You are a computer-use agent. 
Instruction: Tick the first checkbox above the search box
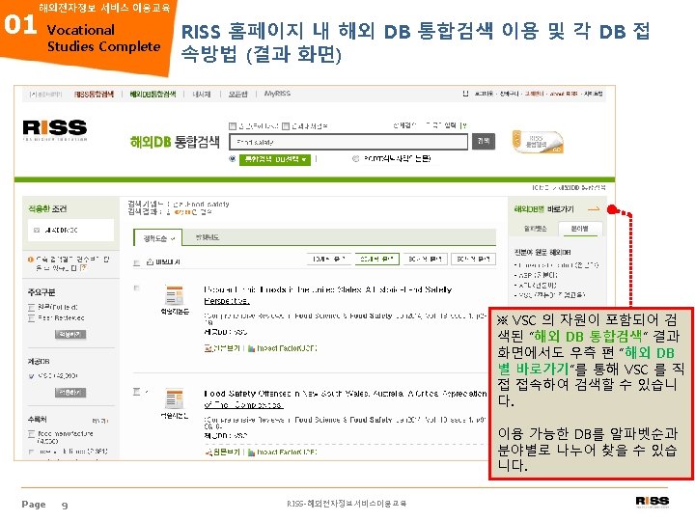coord(233,126)
